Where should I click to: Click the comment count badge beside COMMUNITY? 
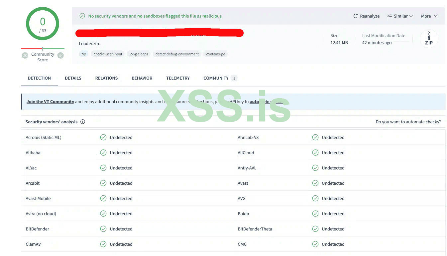234,78
